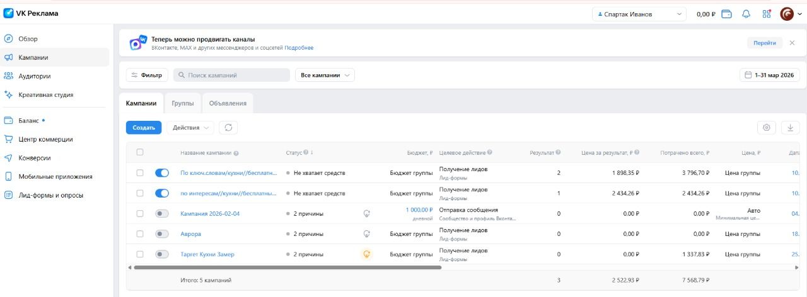Select all campaigns header checkbox
This screenshot has height=297, width=807.
click(140, 152)
